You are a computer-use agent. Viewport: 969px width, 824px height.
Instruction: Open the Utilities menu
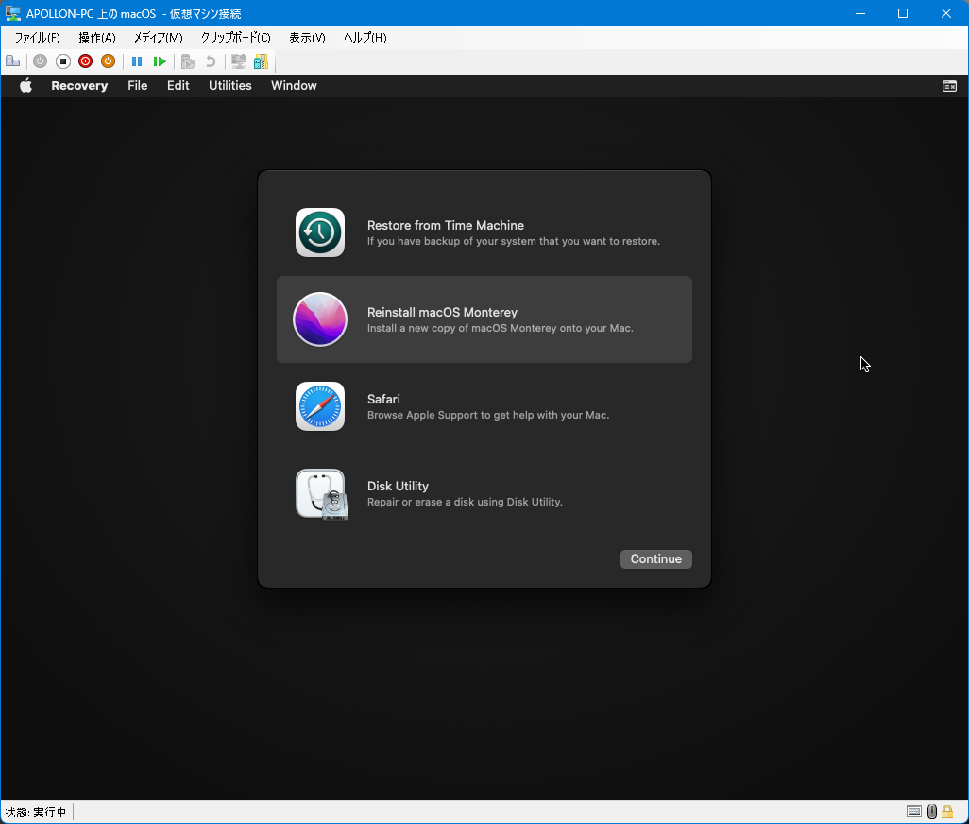[x=229, y=86]
